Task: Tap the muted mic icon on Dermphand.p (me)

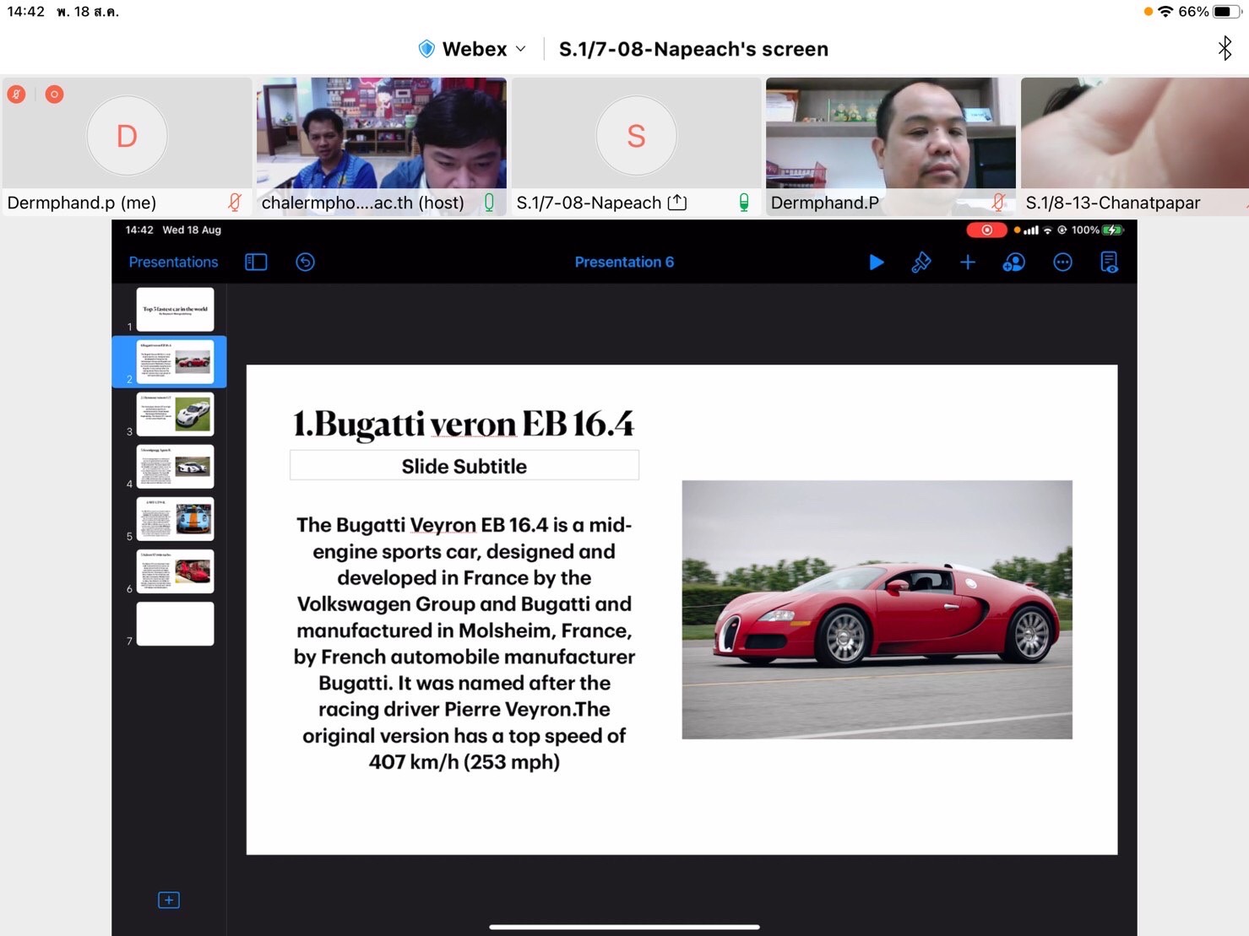Action: (235, 203)
